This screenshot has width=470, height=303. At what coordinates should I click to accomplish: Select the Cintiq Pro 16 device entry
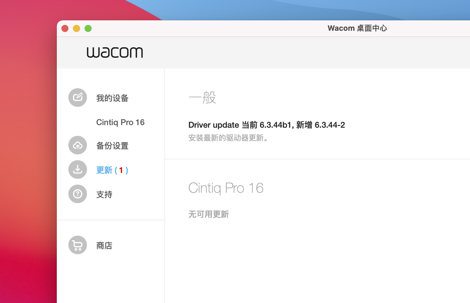[120, 122]
